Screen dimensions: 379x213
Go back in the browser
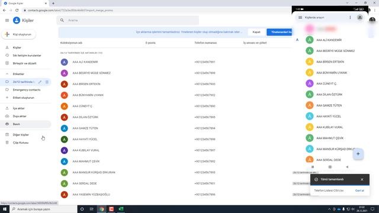[4, 11]
